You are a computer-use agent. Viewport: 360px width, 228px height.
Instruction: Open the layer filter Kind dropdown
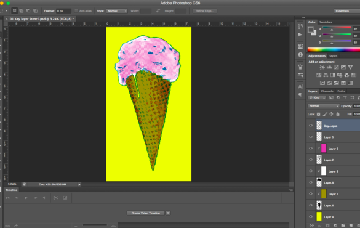click(x=317, y=98)
